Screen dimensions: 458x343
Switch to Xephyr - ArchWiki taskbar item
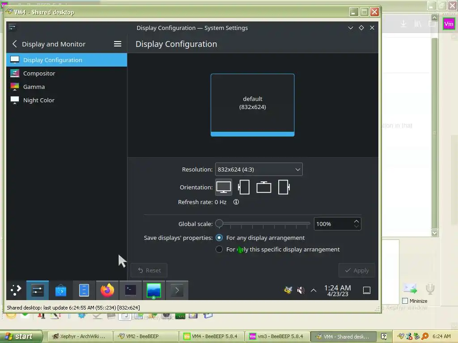pyautogui.click(x=79, y=336)
